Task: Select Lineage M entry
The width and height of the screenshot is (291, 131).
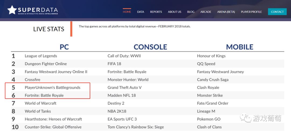Action: click(x=206, y=111)
